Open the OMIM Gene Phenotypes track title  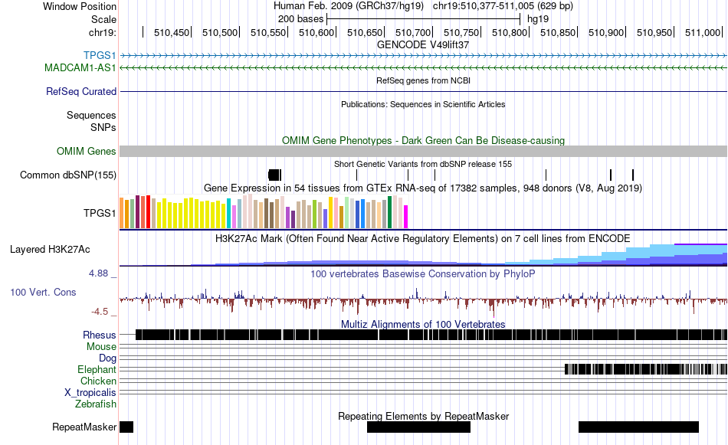pyautogui.click(x=423, y=141)
